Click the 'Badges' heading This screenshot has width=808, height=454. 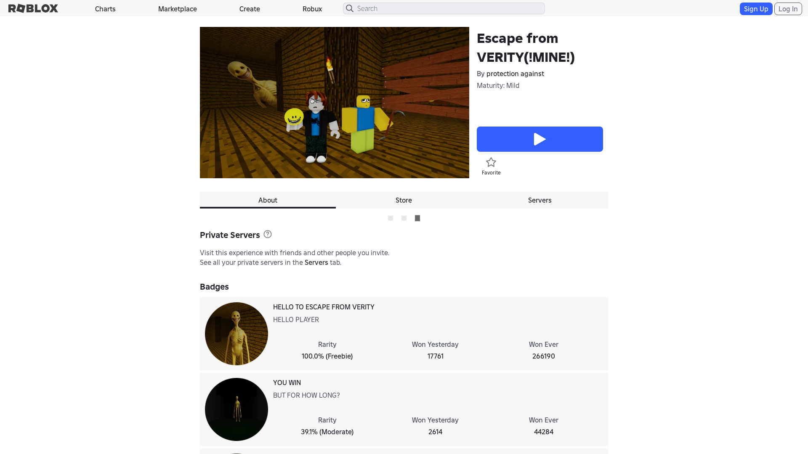point(214,287)
